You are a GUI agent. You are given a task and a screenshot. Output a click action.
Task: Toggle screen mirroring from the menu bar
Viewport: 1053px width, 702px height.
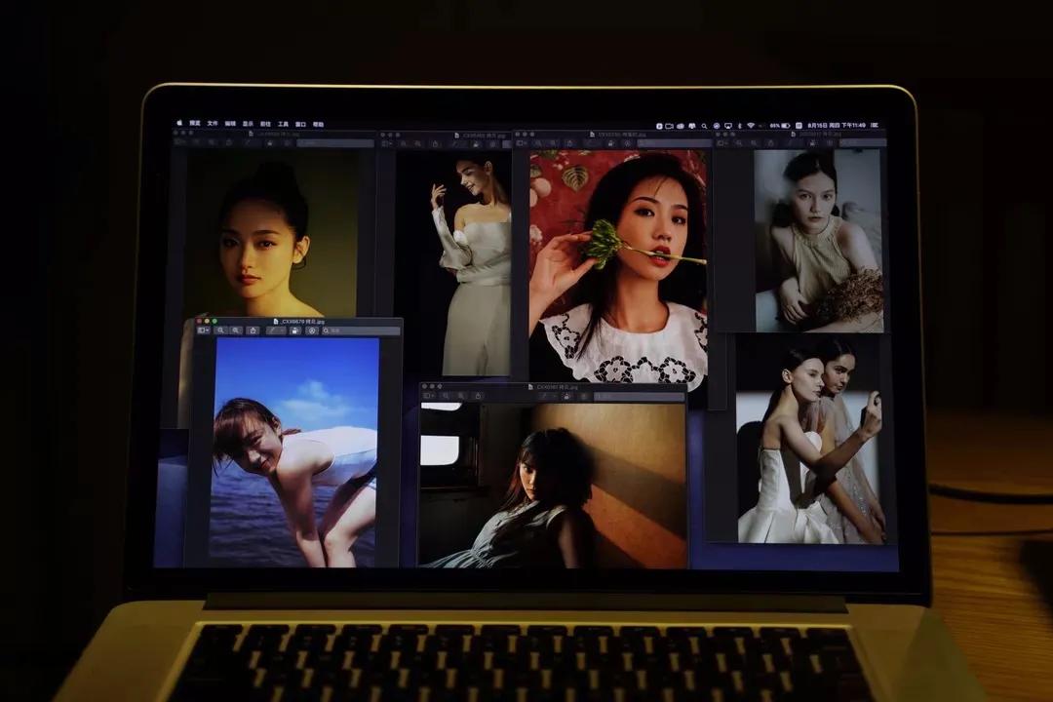pos(728,124)
